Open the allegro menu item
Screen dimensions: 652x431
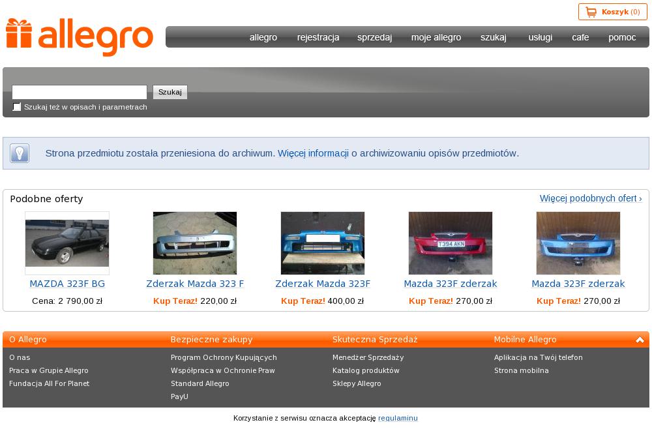point(263,37)
